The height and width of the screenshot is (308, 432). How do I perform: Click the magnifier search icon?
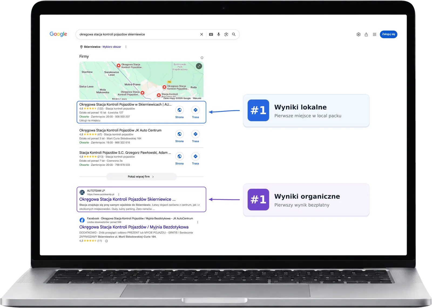[234, 34]
